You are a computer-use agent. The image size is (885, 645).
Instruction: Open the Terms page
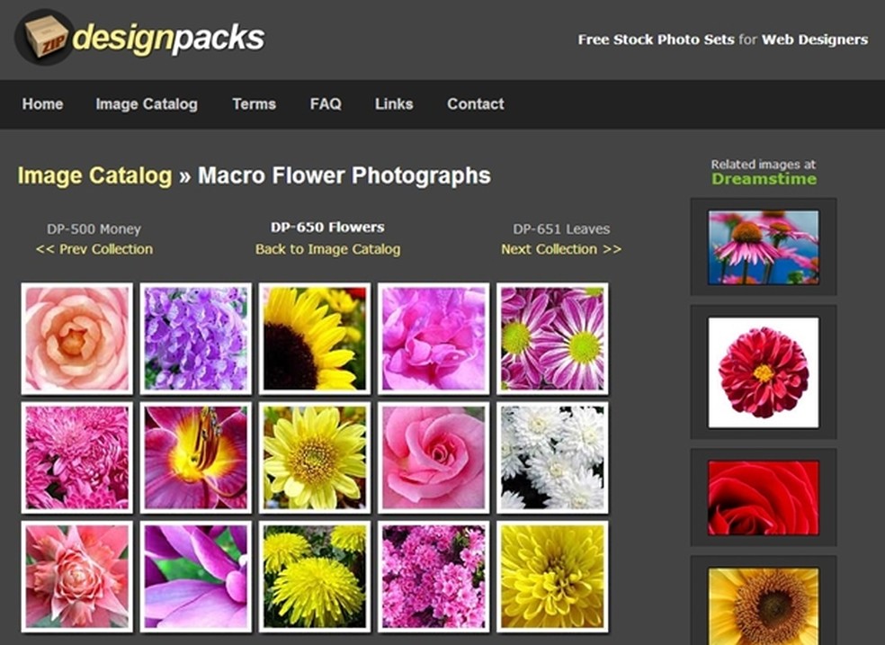pos(254,104)
